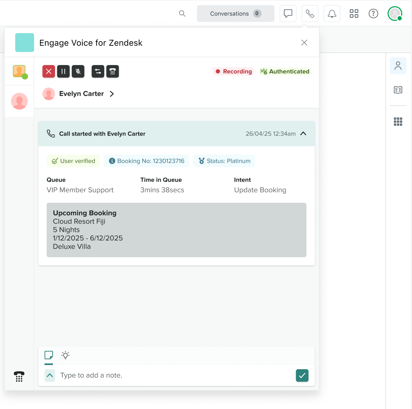
Task: Open the call keypad icon in toolbar
Action: (x=113, y=71)
